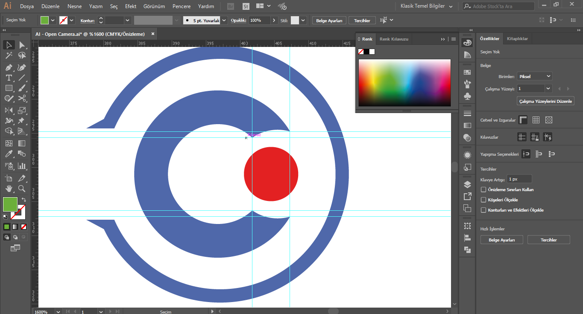Switch to the Kitaplıklar tab

click(x=517, y=39)
